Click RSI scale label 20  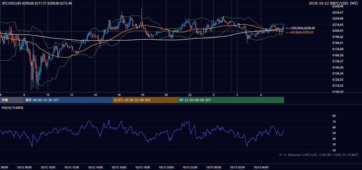[334, 150]
